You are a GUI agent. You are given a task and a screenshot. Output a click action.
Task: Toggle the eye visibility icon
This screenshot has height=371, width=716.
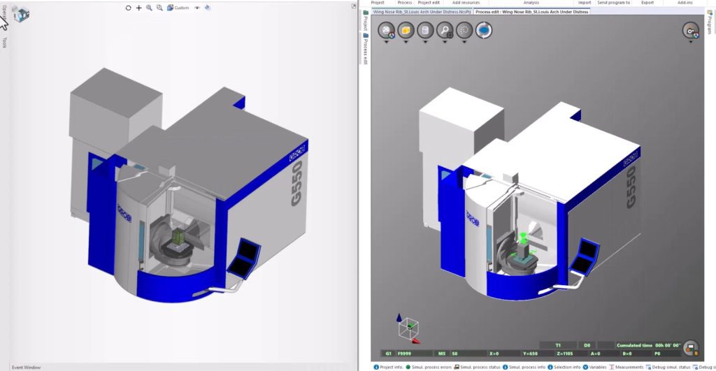click(x=197, y=8)
